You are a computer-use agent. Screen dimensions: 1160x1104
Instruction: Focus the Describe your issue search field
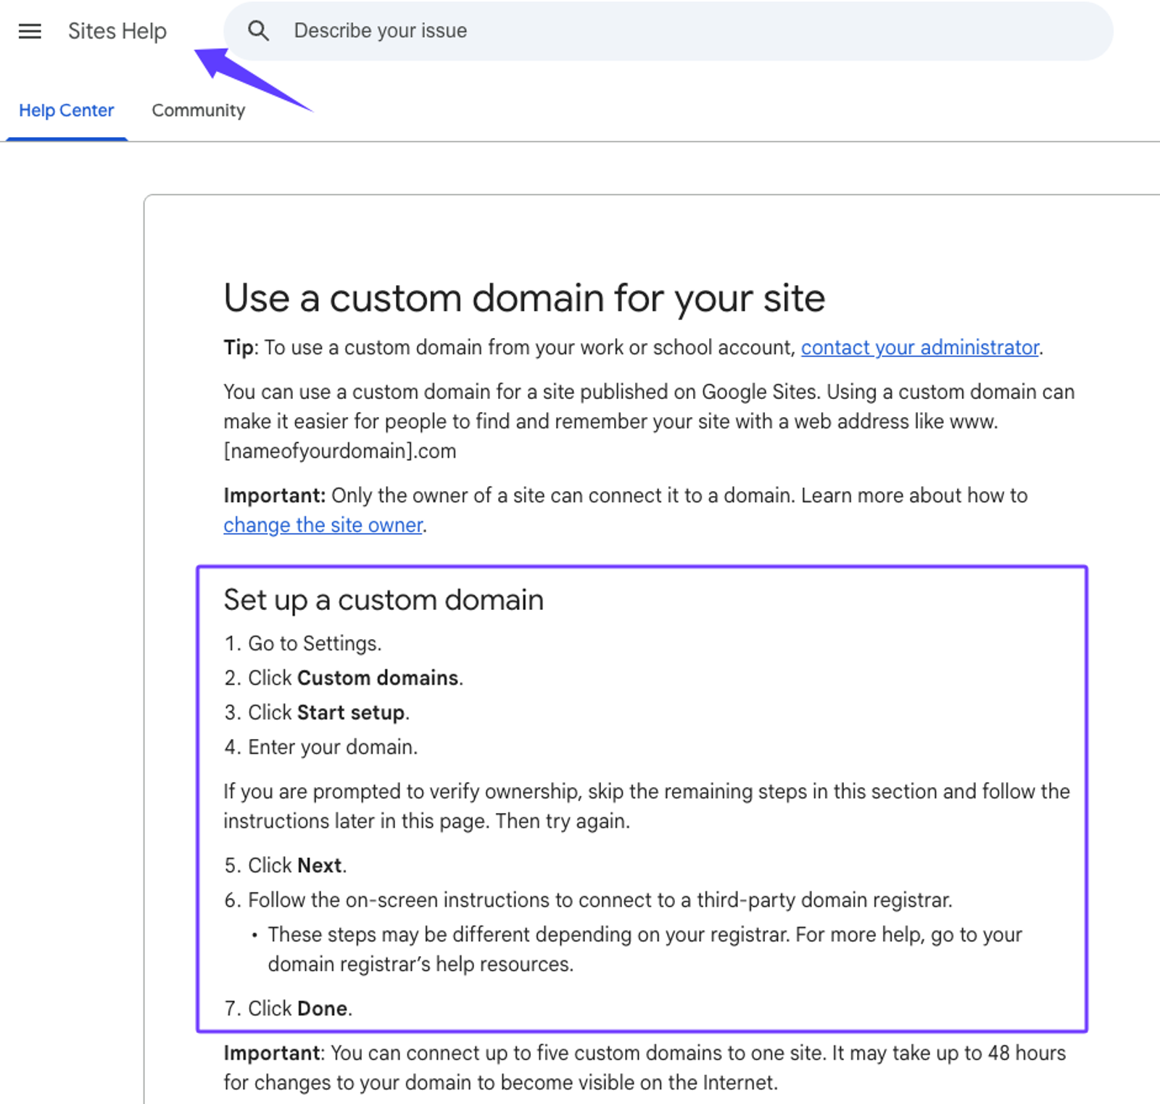point(668,30)
